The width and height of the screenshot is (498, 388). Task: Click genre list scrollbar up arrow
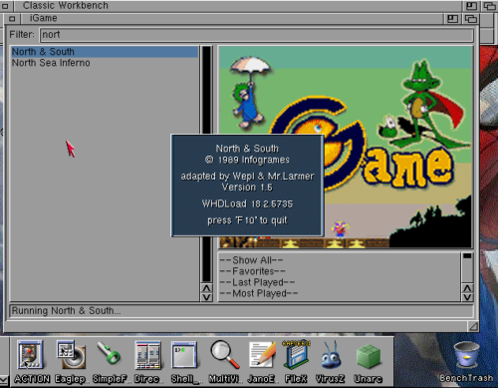(x=467, y=288)
